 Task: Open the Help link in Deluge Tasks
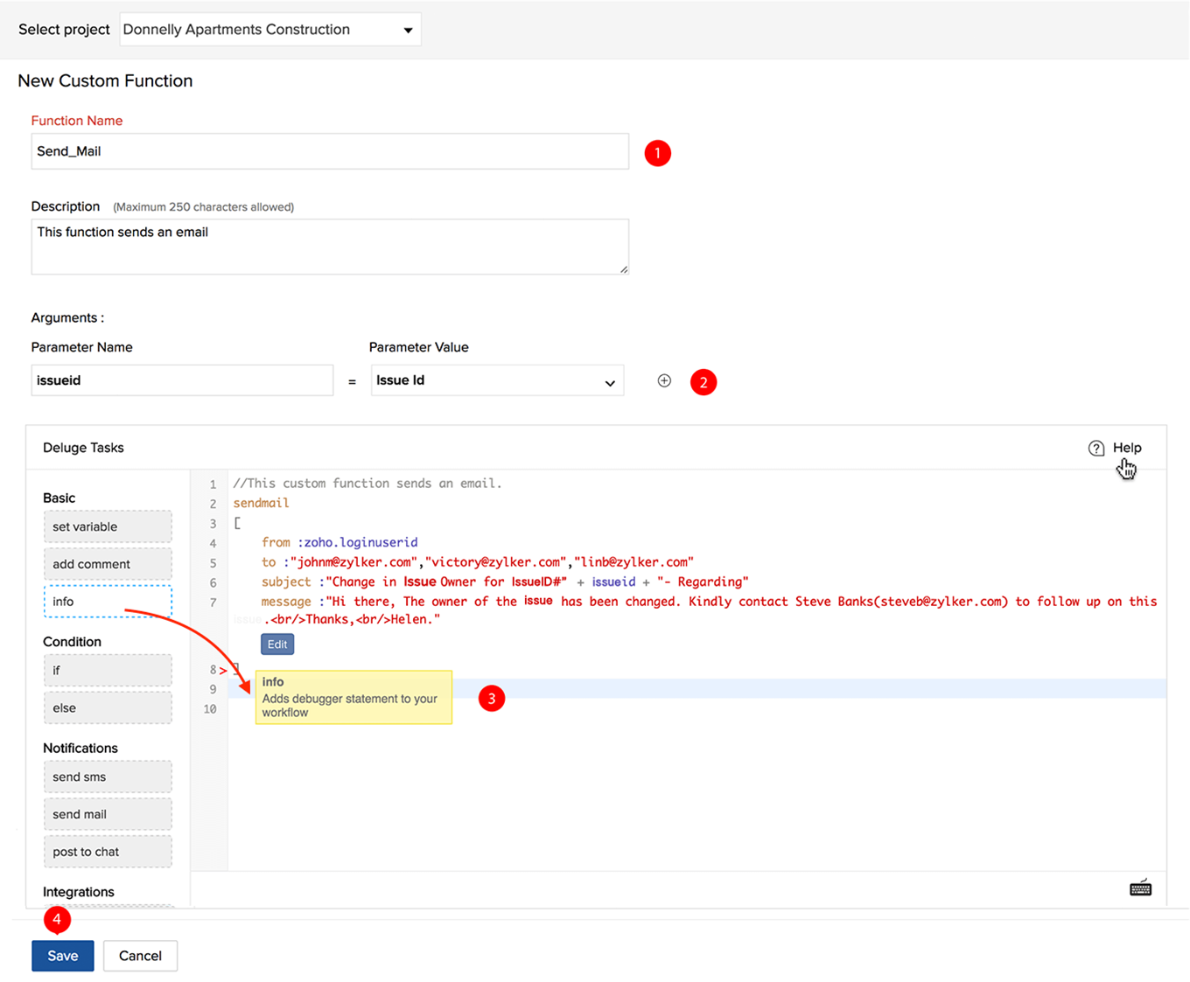pos(1127,448)
